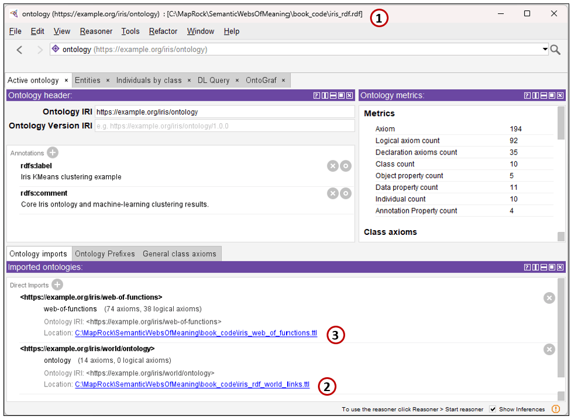Open the Reasoner menu
This screenshot has width=571, height=420.
coord(96,32)
